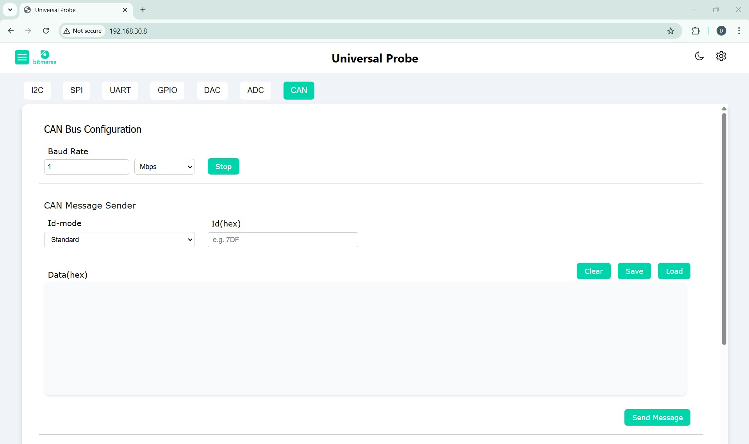Switch to the I2C tab

click(37, 91)
